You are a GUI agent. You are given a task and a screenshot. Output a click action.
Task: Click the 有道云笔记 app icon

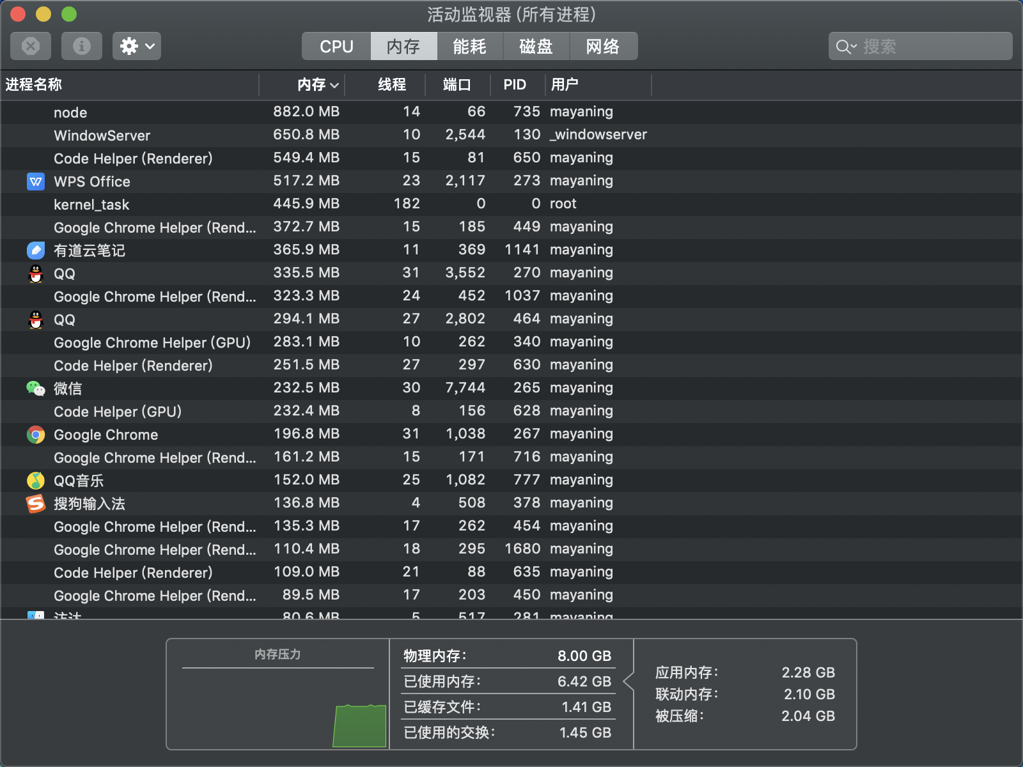pos(36,251)
